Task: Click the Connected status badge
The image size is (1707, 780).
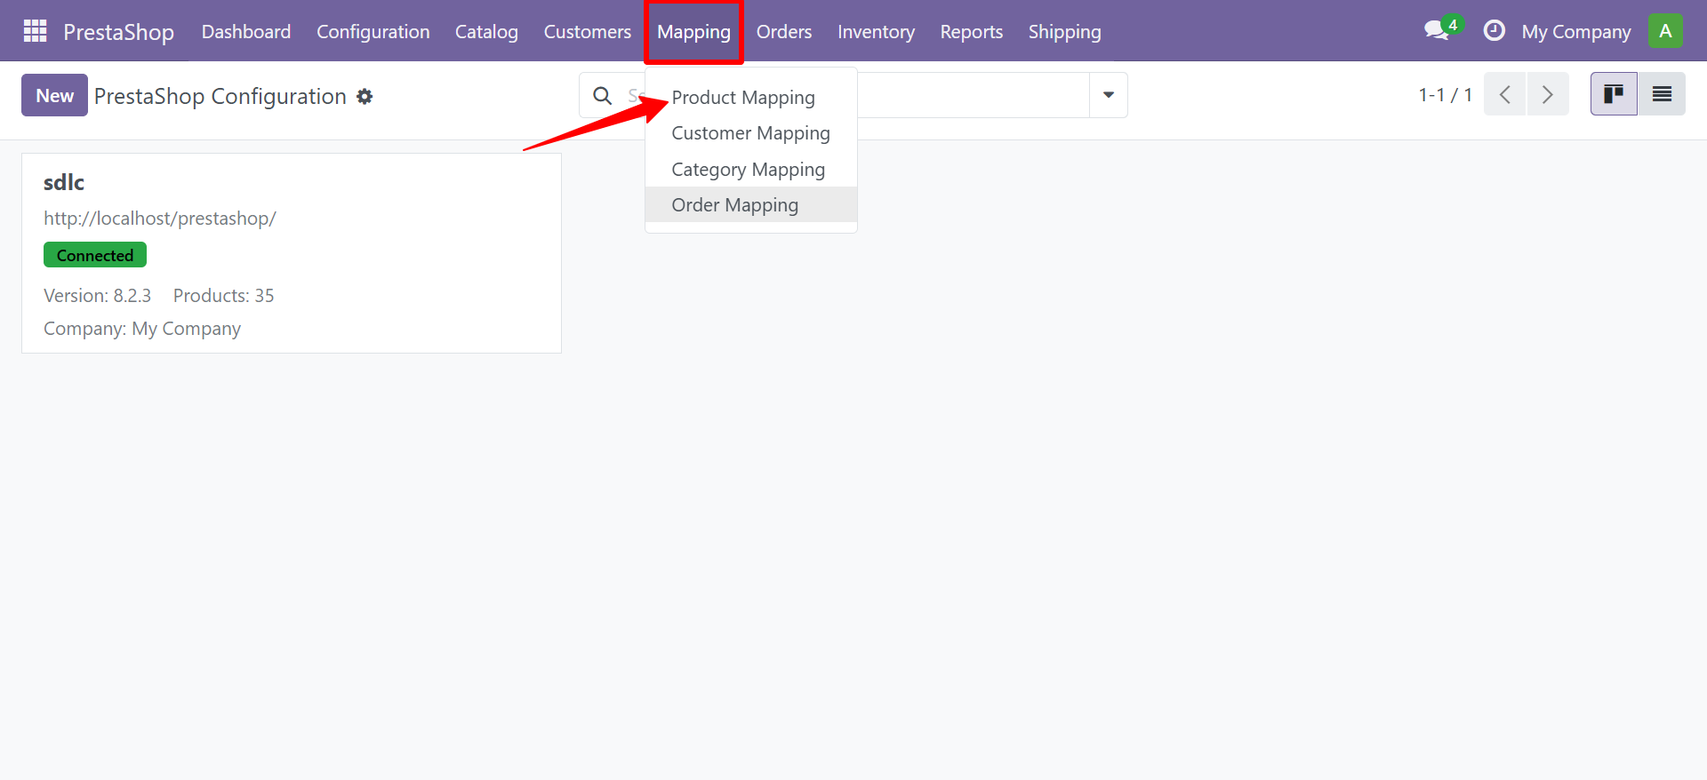Action: click(x=95, y=255)
